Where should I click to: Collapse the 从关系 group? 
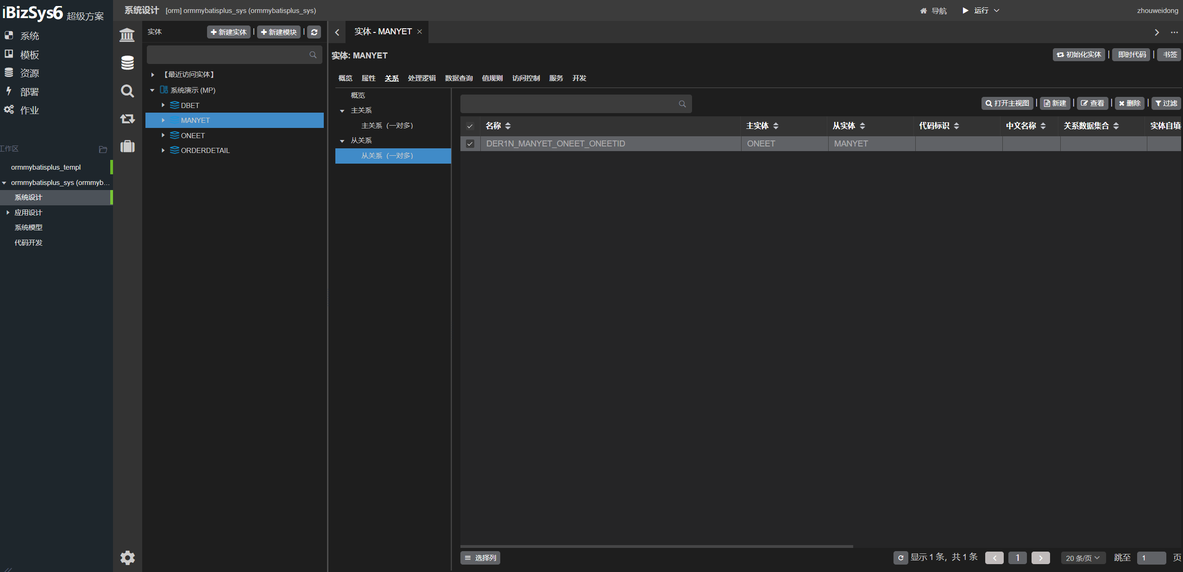click(342, 141)
